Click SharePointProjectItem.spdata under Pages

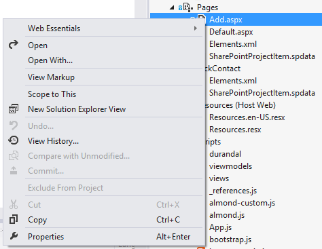[262, 56]
